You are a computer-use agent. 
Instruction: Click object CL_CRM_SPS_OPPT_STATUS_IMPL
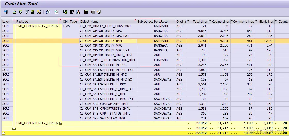click(108, 114)
